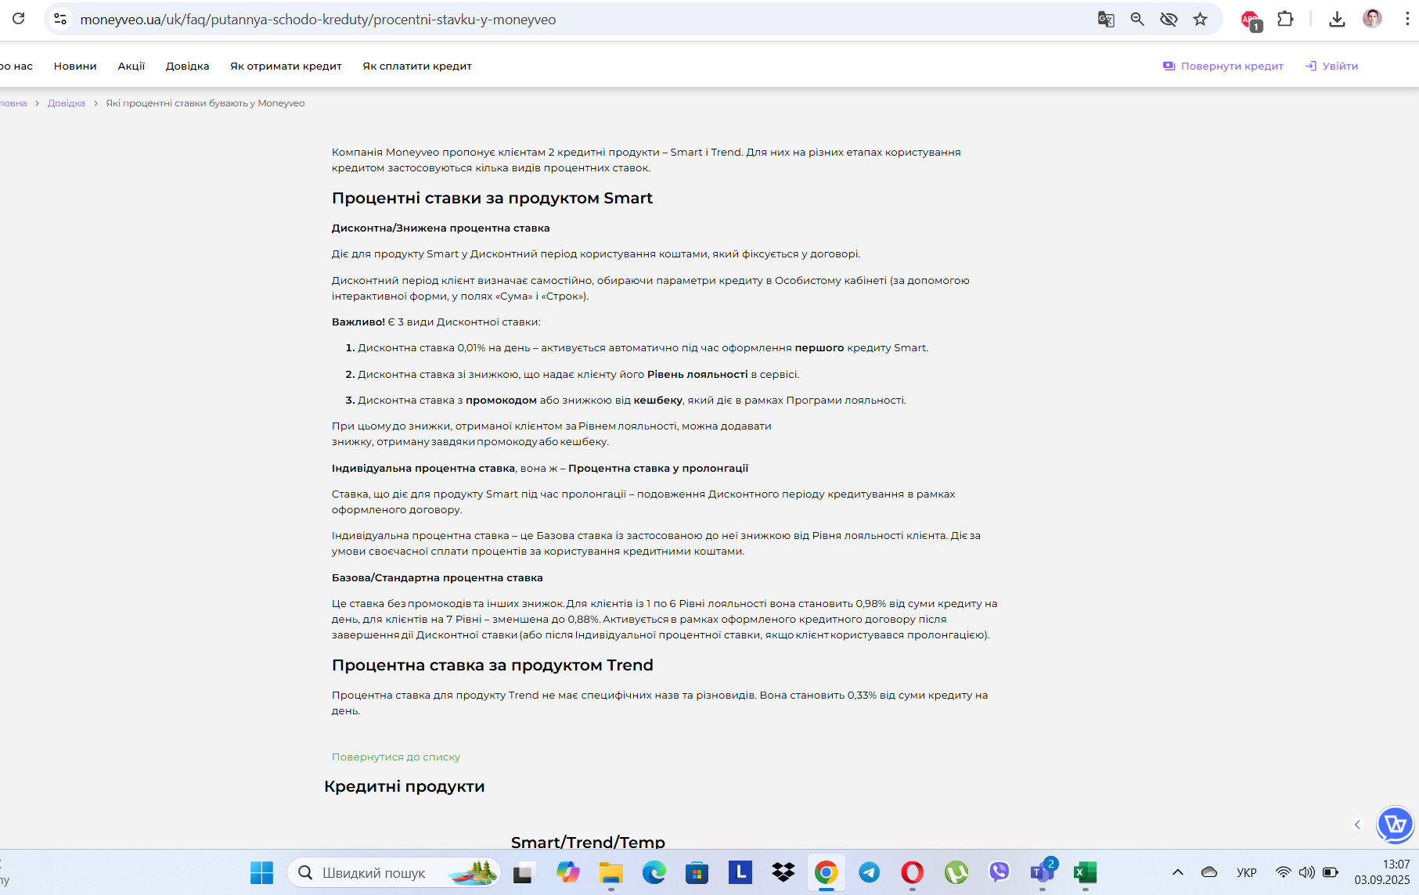This screenshot has width=1419, height=895.
Task: Click heading Процентна ставка за продуктом Trend
Action: click(492, 665)
